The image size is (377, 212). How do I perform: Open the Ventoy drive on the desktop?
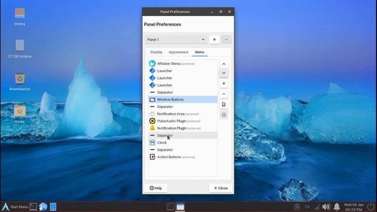pos(19,16)
